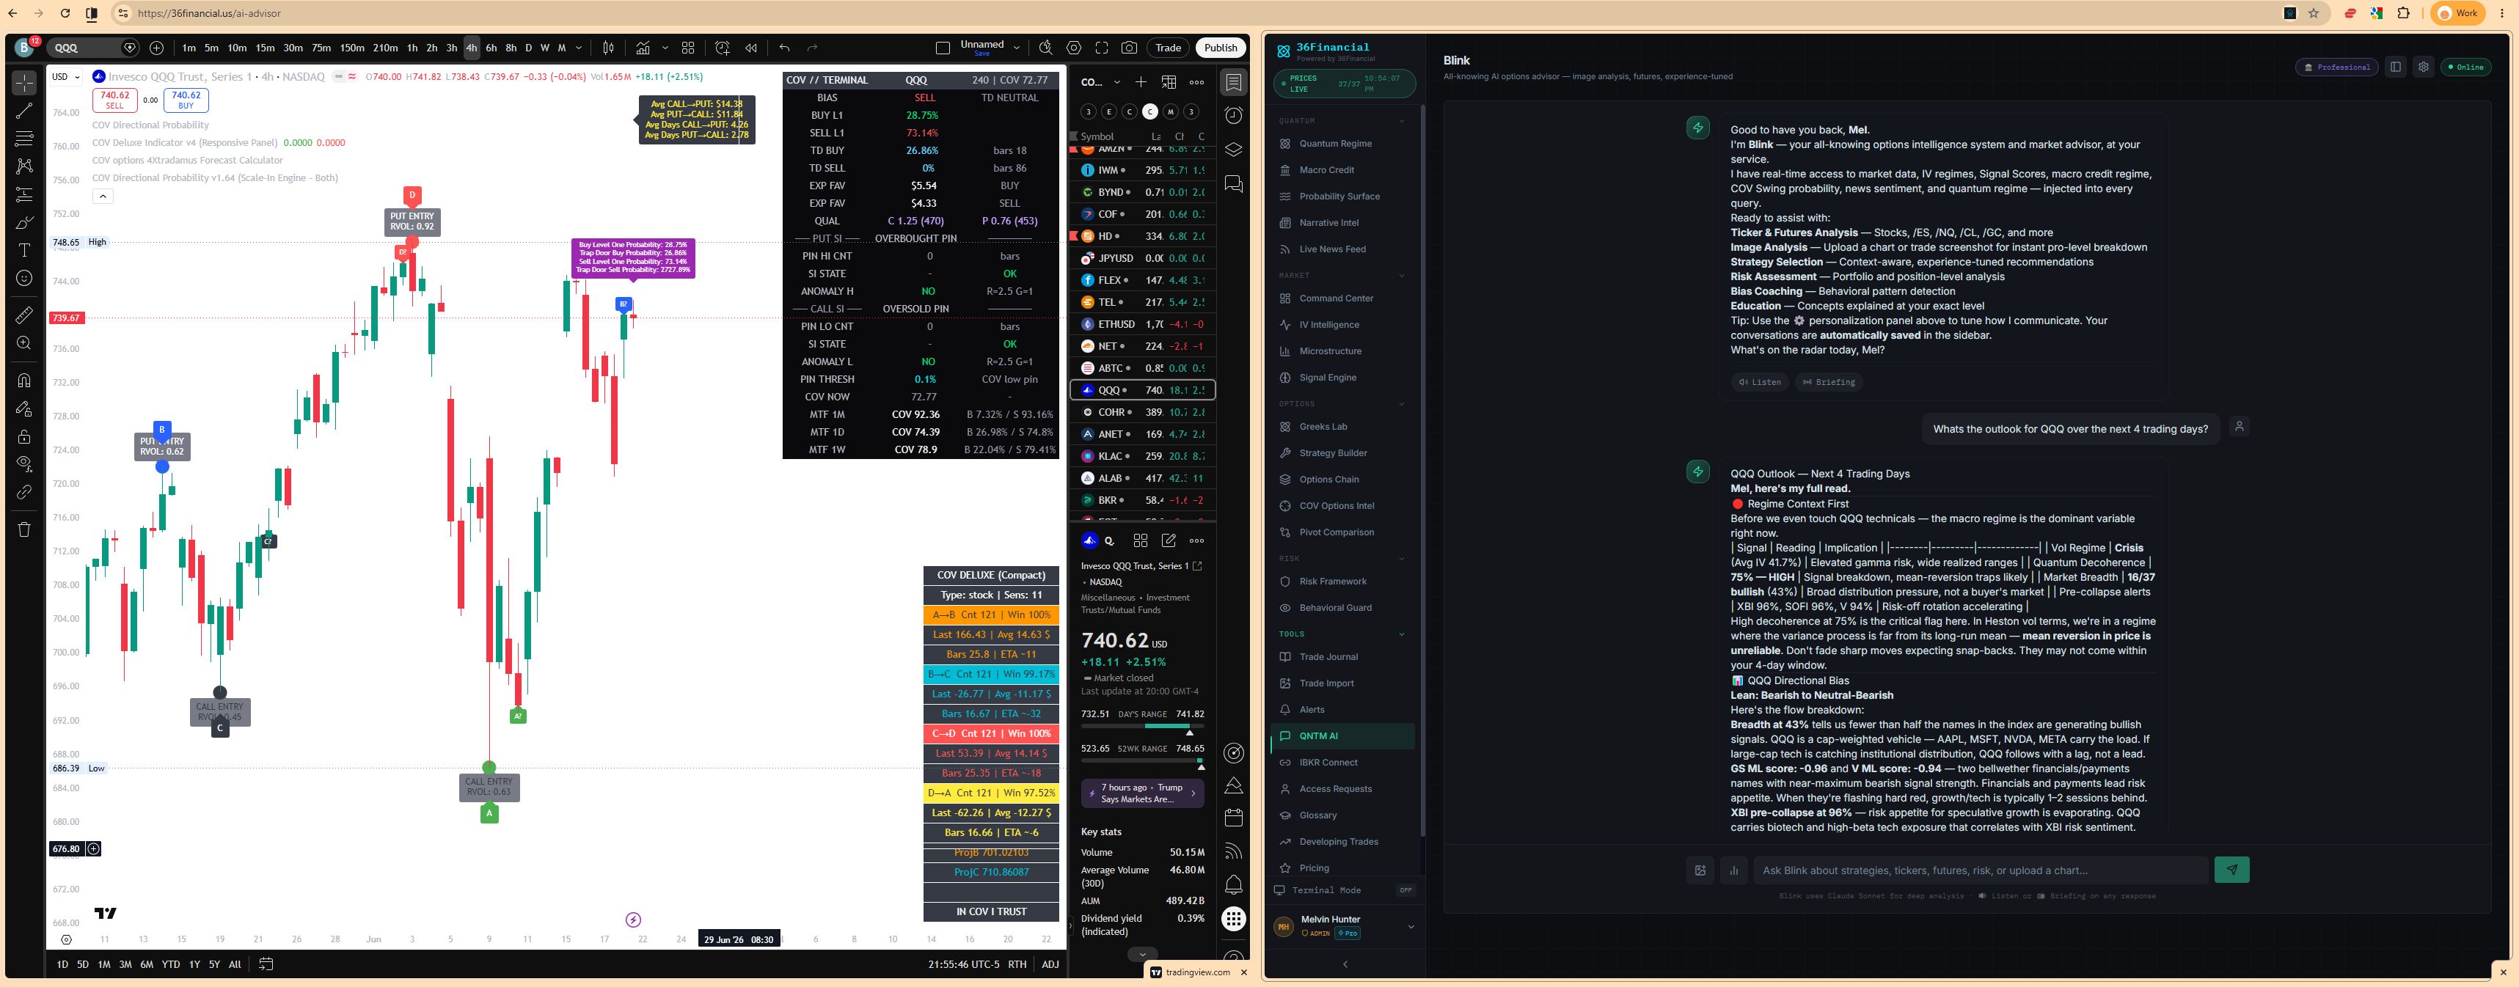
Task: Toggle RTH session setting
Action: (1017, 964)
